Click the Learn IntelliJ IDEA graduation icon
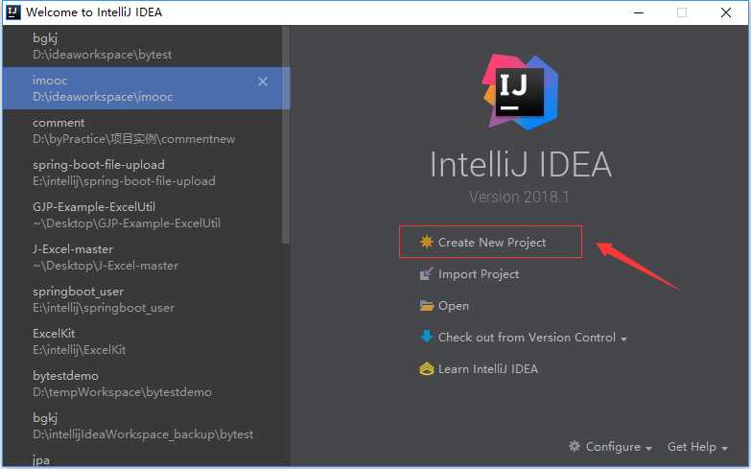This screenshot has height=469, width=751. point(426,369)
